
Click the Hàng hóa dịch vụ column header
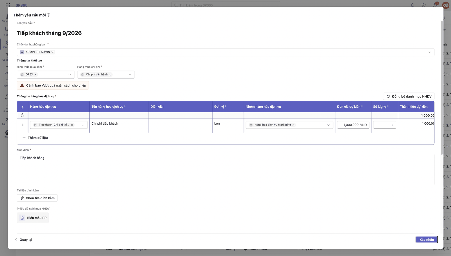pyautogui.click(x=59, y=107)
